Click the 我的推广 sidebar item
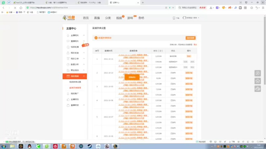The height and width of the screenshot is (149, 266). click(x=74, y=94)
